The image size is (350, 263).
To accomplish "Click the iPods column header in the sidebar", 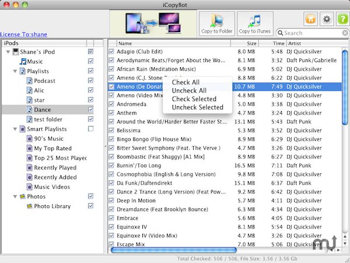I will click(44, 43).
